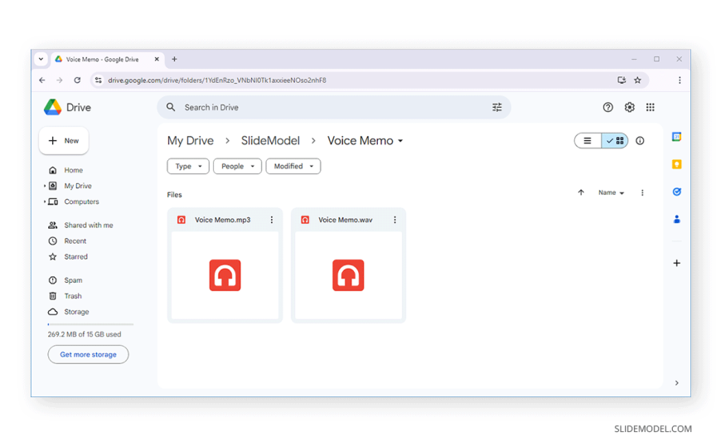This screenshot has height=447, width=721.
Task: Open Chrome three-dot menu
Action: [680, 80]
